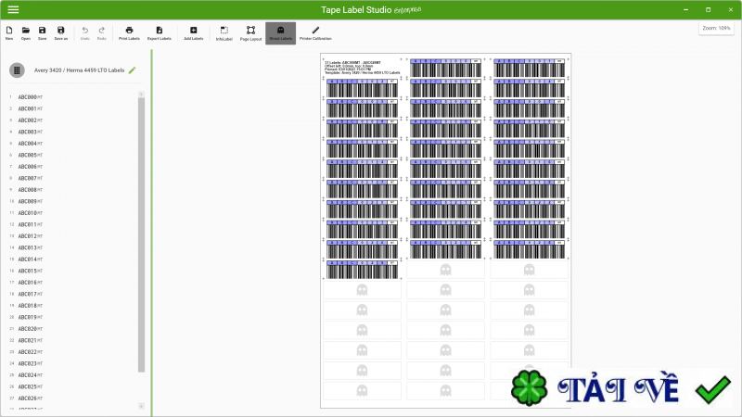Click Export Labels in toolbar
The image size is (742, 417).
coord(160,32)
